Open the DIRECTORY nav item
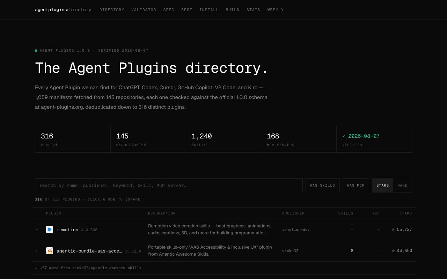 tap(112, 10)
